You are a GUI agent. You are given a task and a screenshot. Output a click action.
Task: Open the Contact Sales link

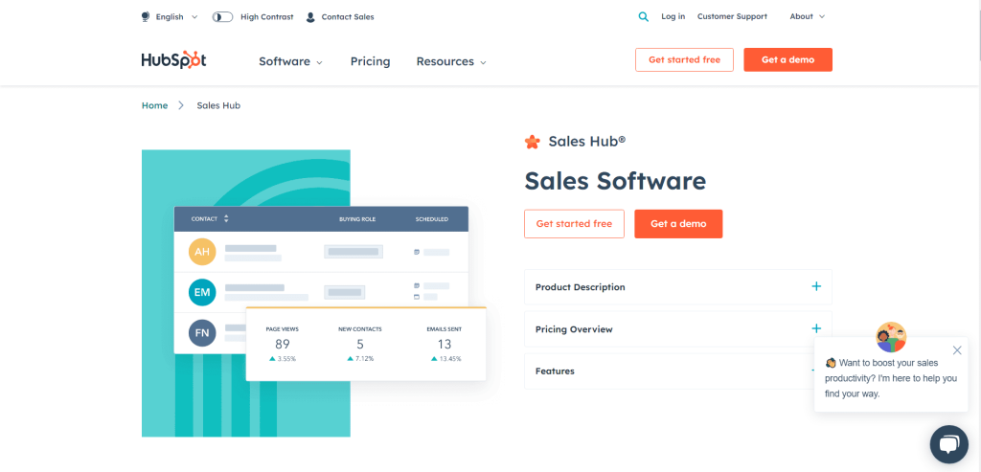click(x=347, y=17)
